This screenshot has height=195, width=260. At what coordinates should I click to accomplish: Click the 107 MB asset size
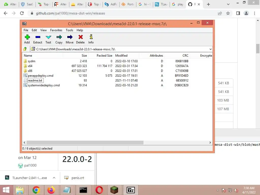pyautogui.click(x=223, y=109)
